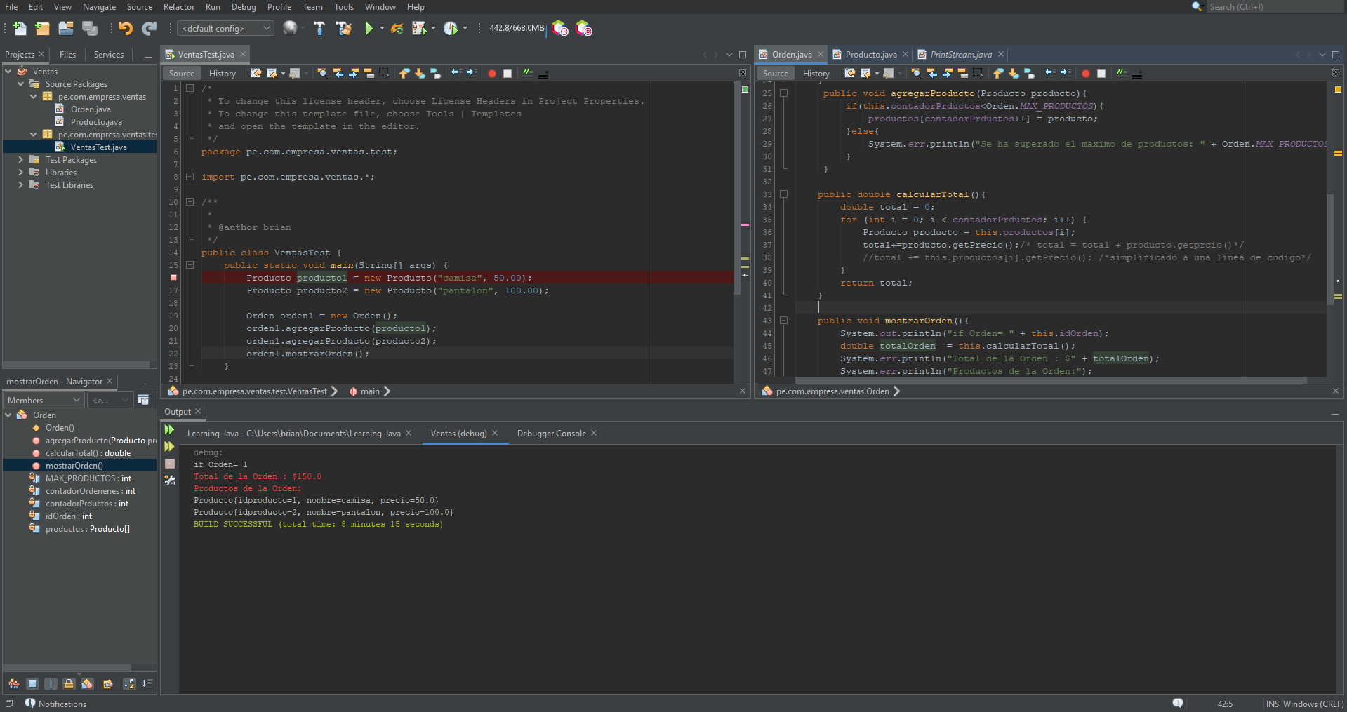Run project with green play icon

click(369, 29)
